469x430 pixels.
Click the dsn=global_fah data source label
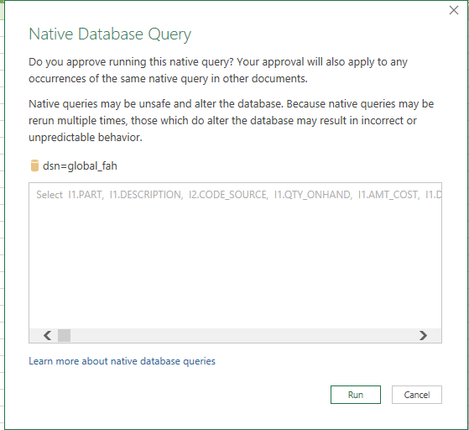click(80, 165)
